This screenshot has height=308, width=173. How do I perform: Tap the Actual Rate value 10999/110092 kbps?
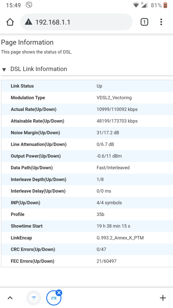[x=117, y=109]
